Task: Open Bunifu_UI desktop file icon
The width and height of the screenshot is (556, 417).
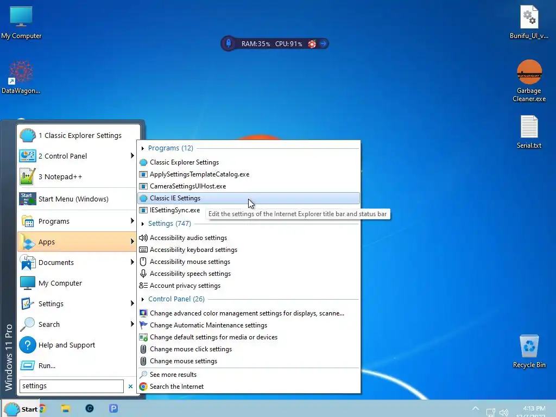Action: [x=529, y=22]
